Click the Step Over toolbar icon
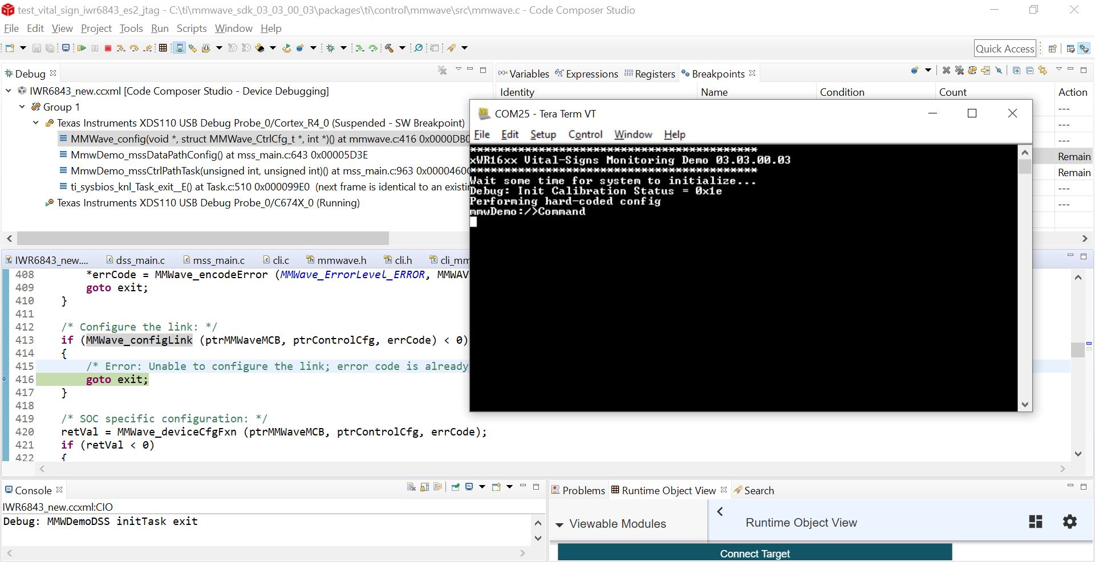Viewport: 1095px width, 562px height. [134, 48]
